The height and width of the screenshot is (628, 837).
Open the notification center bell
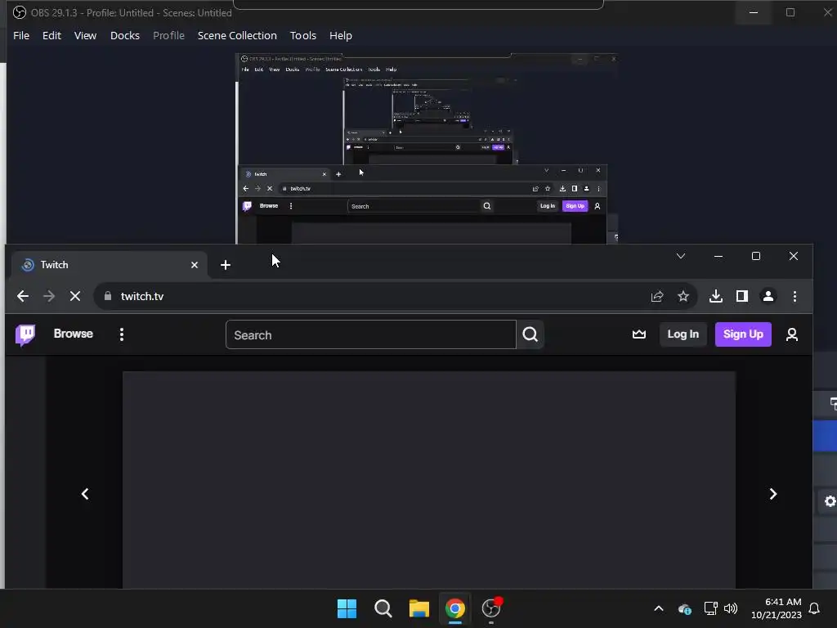pos(814,608)
